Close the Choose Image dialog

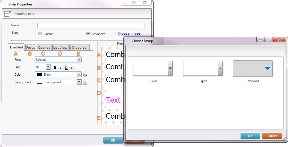click(x=279, y=40)
